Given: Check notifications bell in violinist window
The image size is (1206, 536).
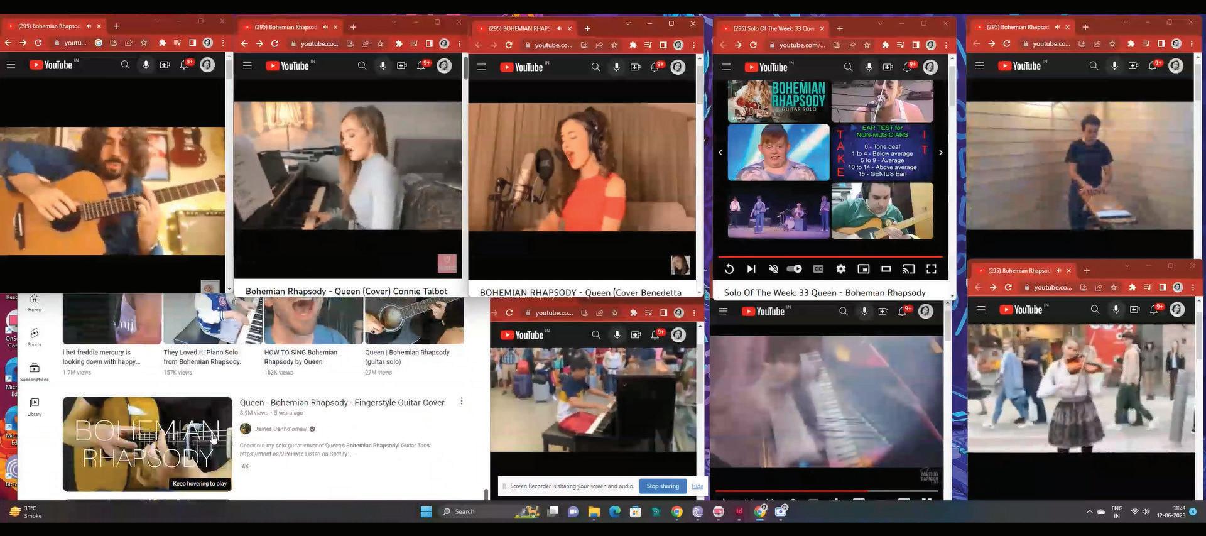Looking at the screenshot, I should pyautogui.click(x=1154, y=309).
